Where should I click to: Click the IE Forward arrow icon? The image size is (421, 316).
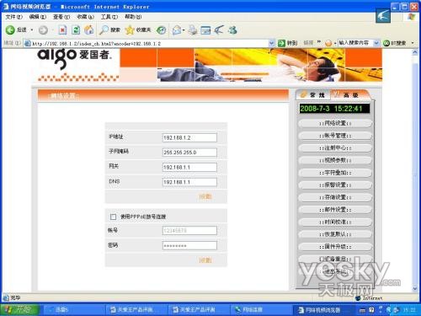tap(43, 30)
